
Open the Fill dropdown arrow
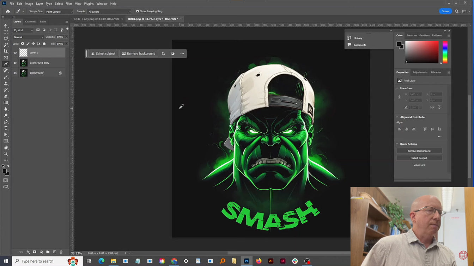point(66,44)
